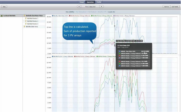Switch to the Operation tab
The image size is (181, 112).
[90, 2]
